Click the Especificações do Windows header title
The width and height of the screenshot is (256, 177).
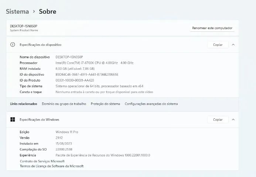[x=40, y=119]
